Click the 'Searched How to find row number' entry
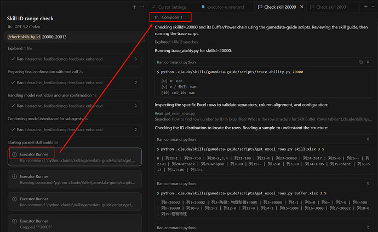 click(264, 119)
